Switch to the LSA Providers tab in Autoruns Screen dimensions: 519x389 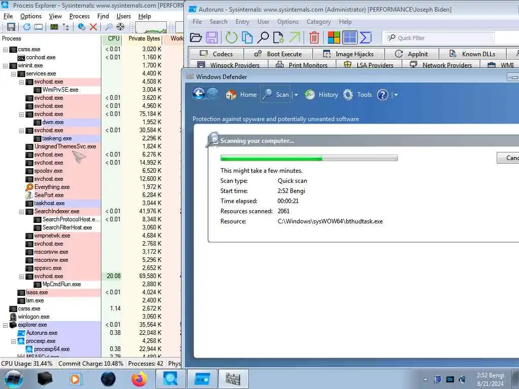[x=369, y=65]
